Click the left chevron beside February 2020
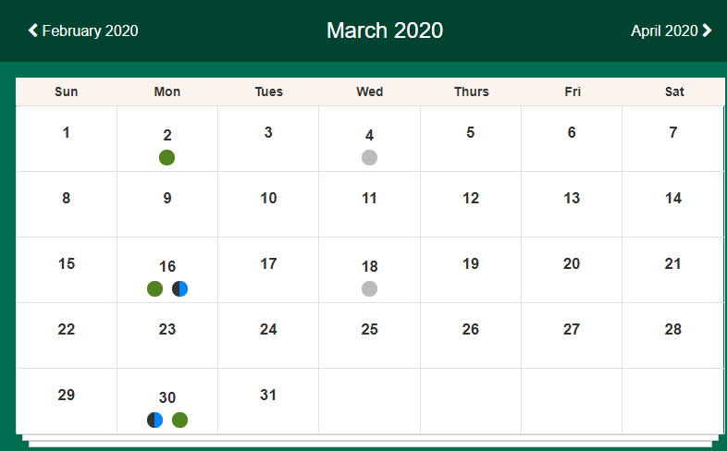This screenshot has width=727, height=451. (33, 30)
